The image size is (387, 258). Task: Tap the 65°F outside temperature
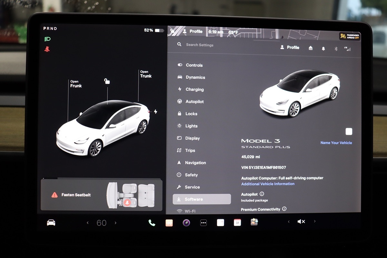[233, 33]
